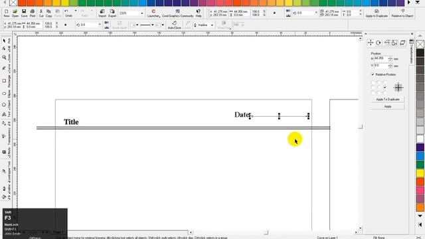425x239 pixels.
Task: Click the Auto-Close curve button
Action: pos(174,25)
